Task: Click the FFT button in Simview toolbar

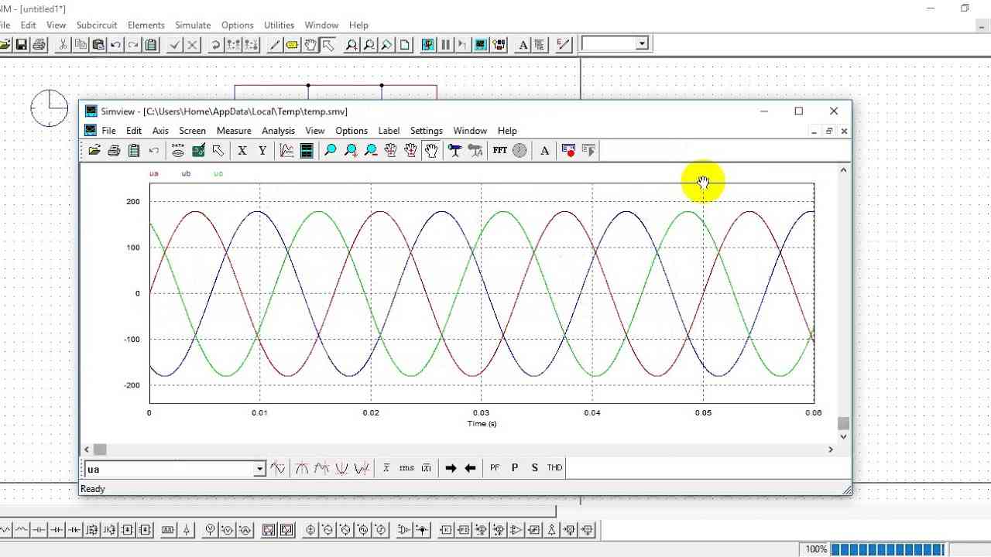Action: tap(499, 151)
